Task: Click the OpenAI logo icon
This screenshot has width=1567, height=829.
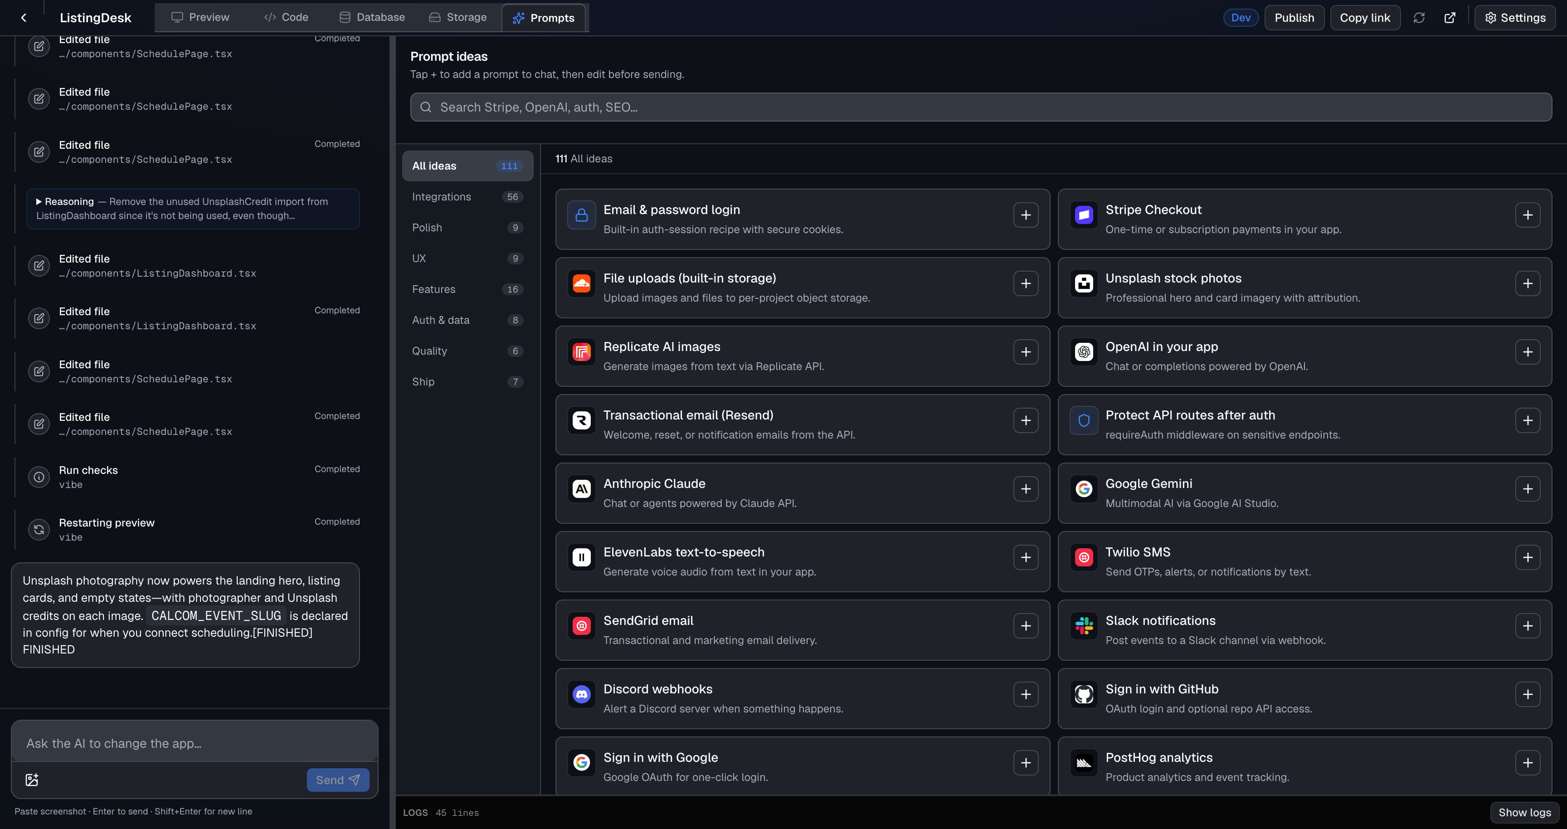Action: click(x=1084, y=352)
